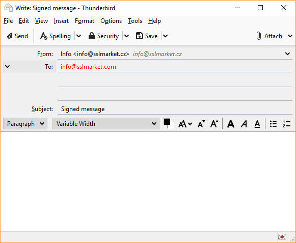296x243 pixels.
Task: Increase the font size
Action: tap(214, 124)
